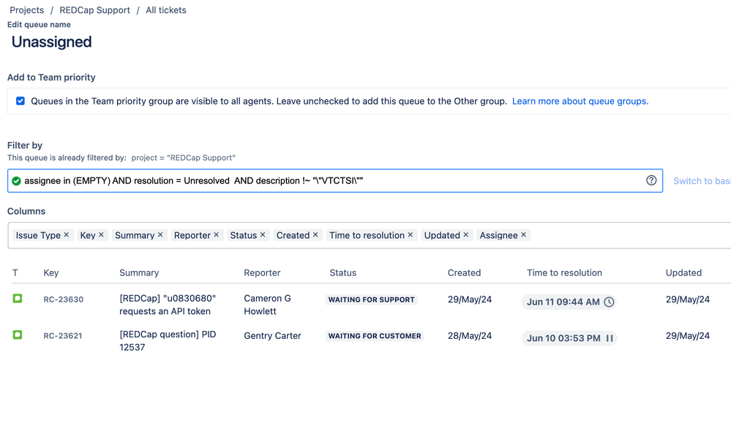Uncheck the Team priority group checkbox
The width and height of the screenshot is (731, 428).
pyautogui.click(x=20, y=101)
